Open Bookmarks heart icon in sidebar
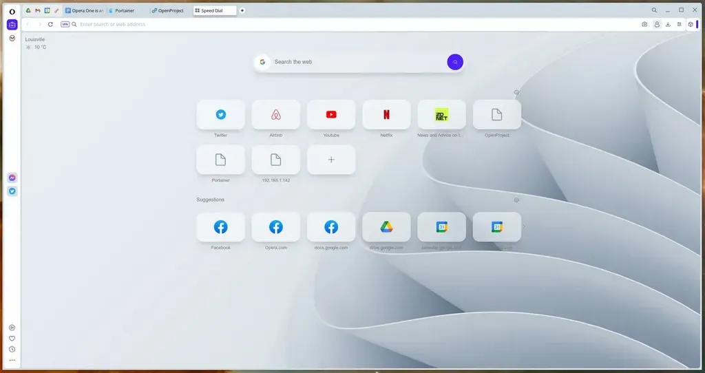This screenshot has height=373, width=705. coord(12,339)
